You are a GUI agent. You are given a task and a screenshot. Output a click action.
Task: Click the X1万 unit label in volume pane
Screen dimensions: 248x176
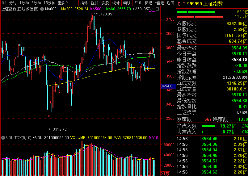pos(166,174)
